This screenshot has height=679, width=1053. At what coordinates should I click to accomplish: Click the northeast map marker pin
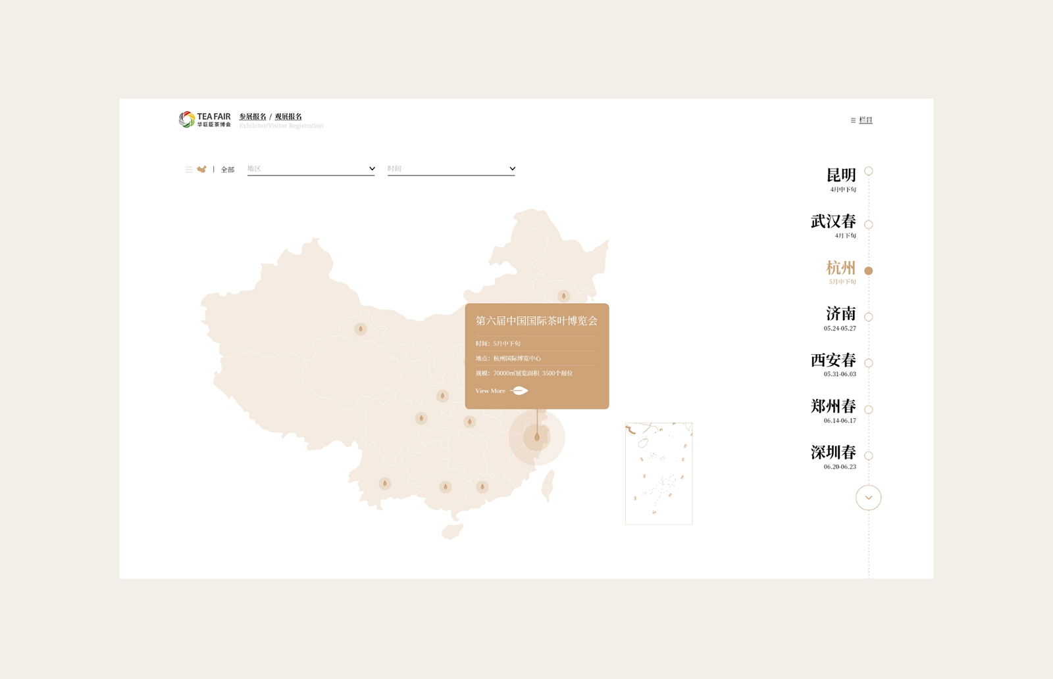coord(563,296)
